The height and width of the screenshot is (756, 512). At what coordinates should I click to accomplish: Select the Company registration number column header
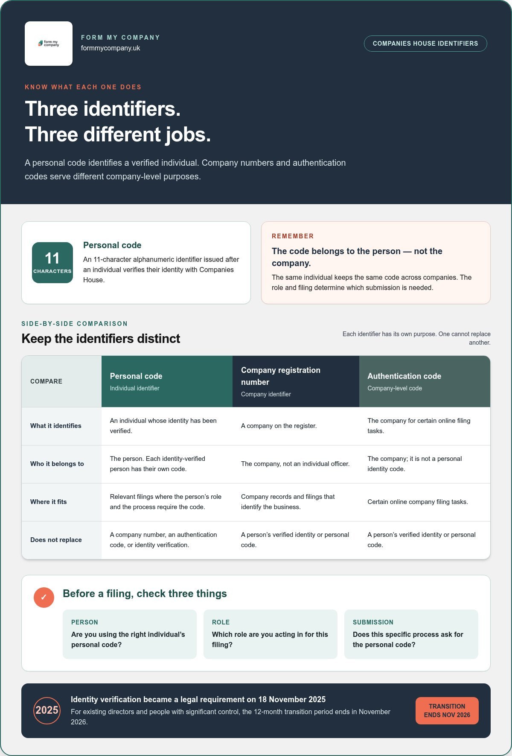click(x=296, y=381)
